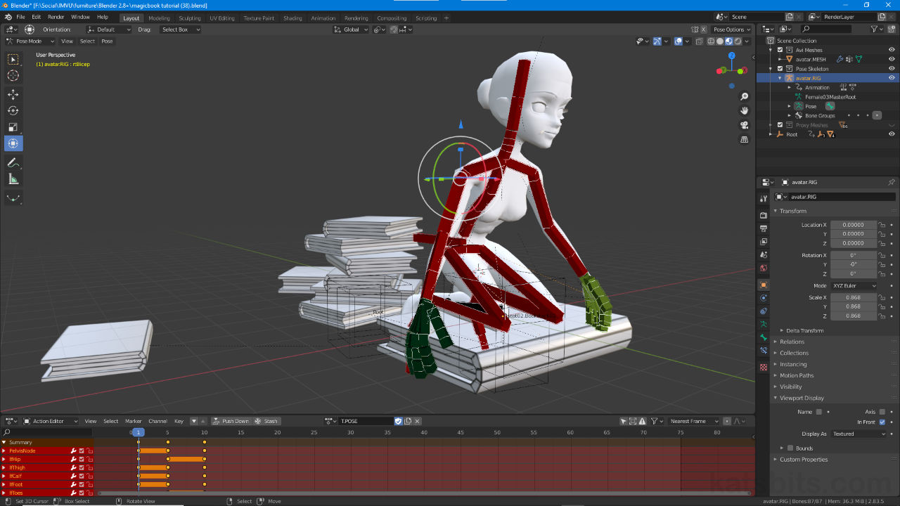Screen dimensions: 900x506
Task: Hide avatar.MESH using its eye icon
Action: coord(892,59)
